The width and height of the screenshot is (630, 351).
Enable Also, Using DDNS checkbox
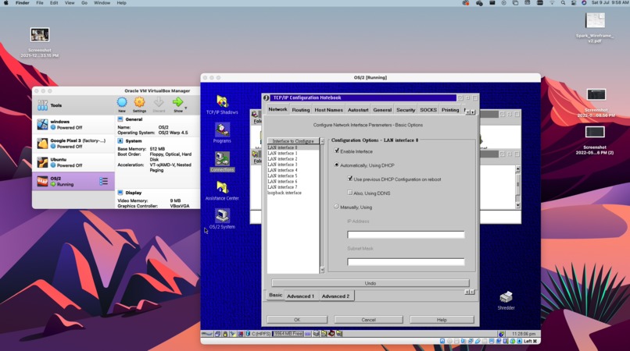(350, 193)
